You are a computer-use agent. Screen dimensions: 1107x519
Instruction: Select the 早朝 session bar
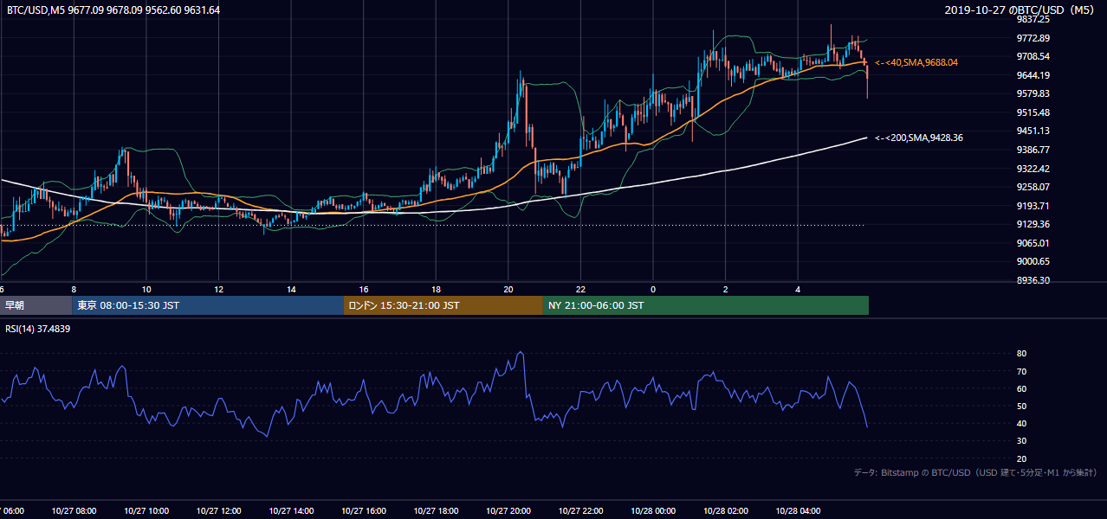[x=35, y=305]
